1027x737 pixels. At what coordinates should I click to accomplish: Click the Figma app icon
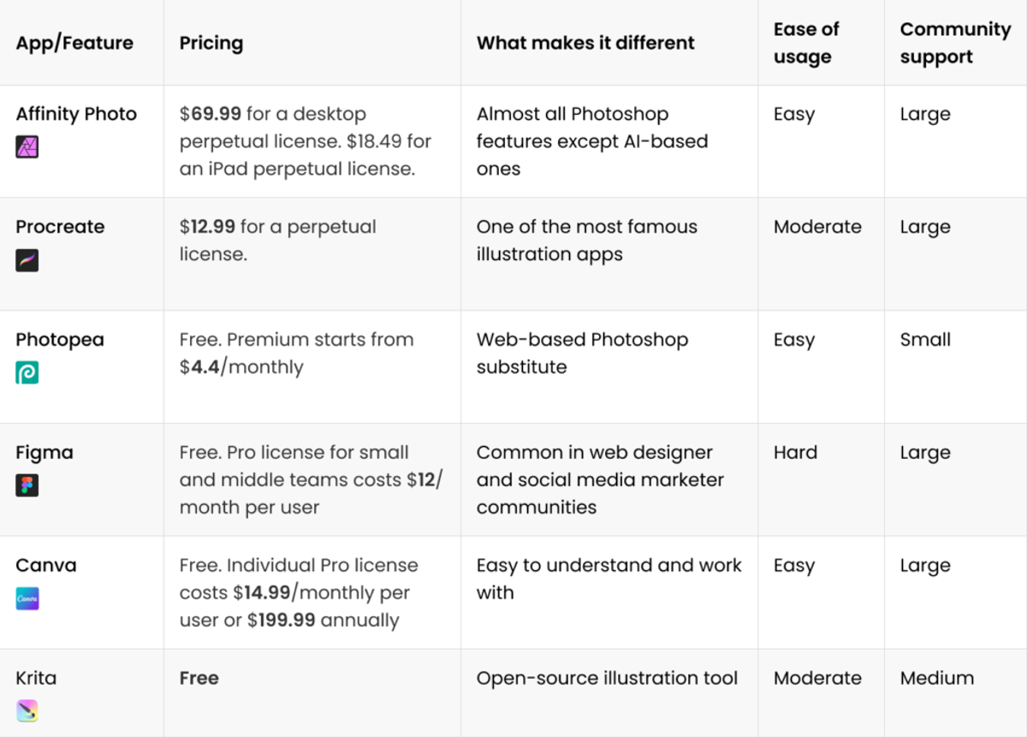(27, 486)
